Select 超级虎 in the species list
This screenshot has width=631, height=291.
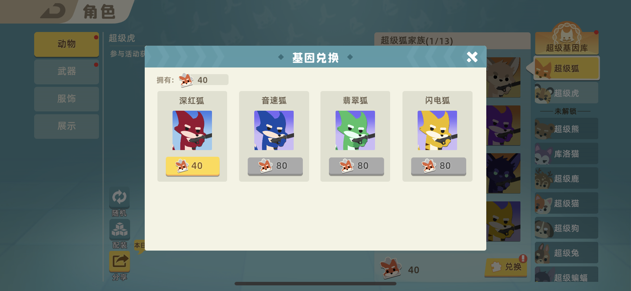click(x=566, y=93)
